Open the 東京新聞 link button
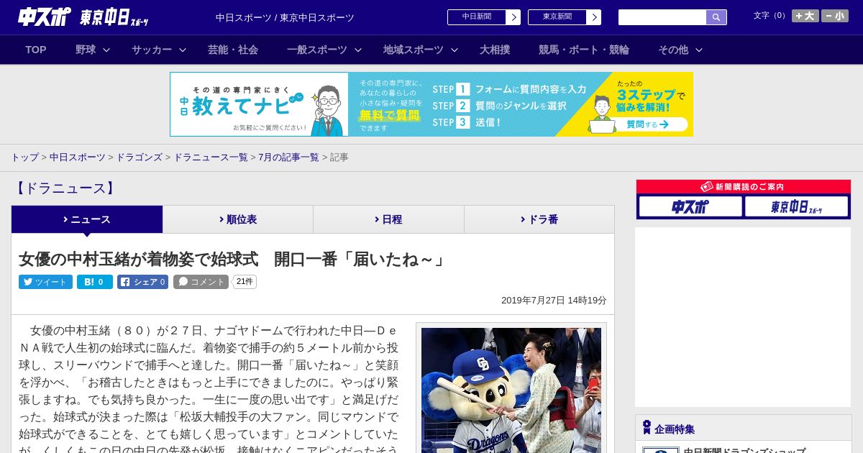This screenshot has width=863, height=453. point(565,17)
